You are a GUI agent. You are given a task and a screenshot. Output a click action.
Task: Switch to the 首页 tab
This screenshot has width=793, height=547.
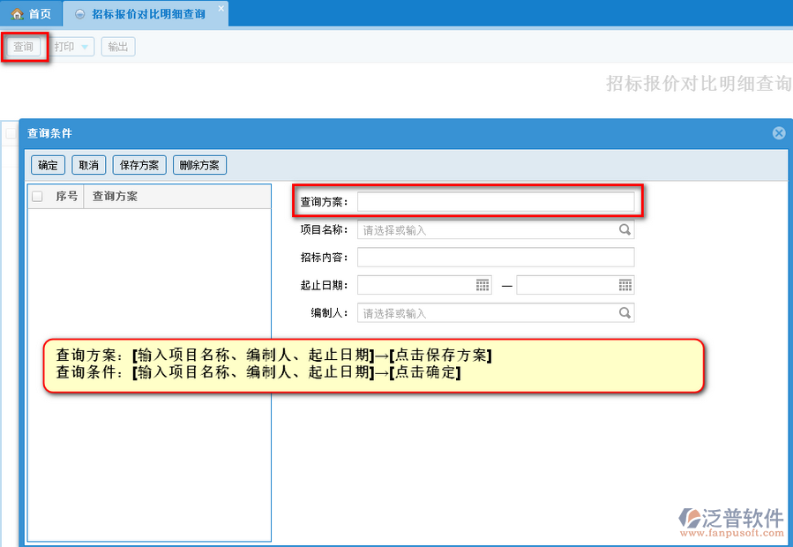point(32,14)
